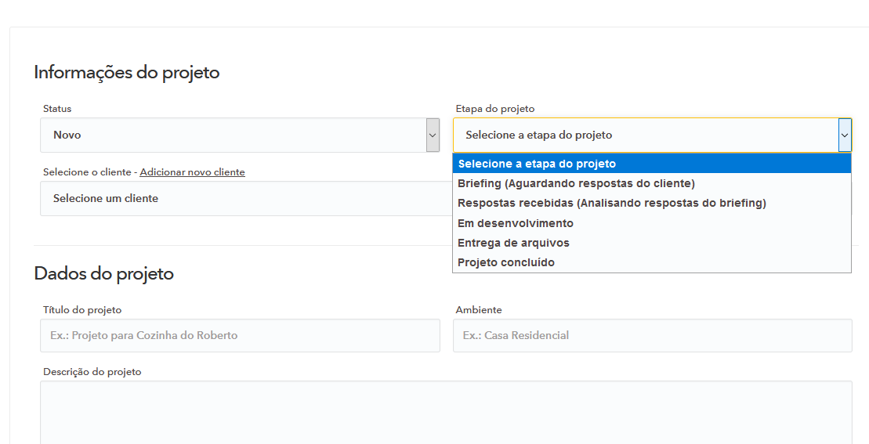Viewport: 869px width, 444px height.
Task: Click the Status field label
Action: pyautogui.click(x=57, y=109)
